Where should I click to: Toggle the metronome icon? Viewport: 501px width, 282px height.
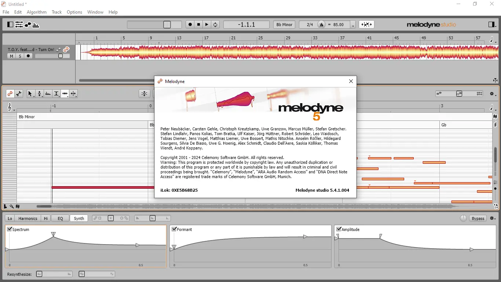(x=322, y=25)
